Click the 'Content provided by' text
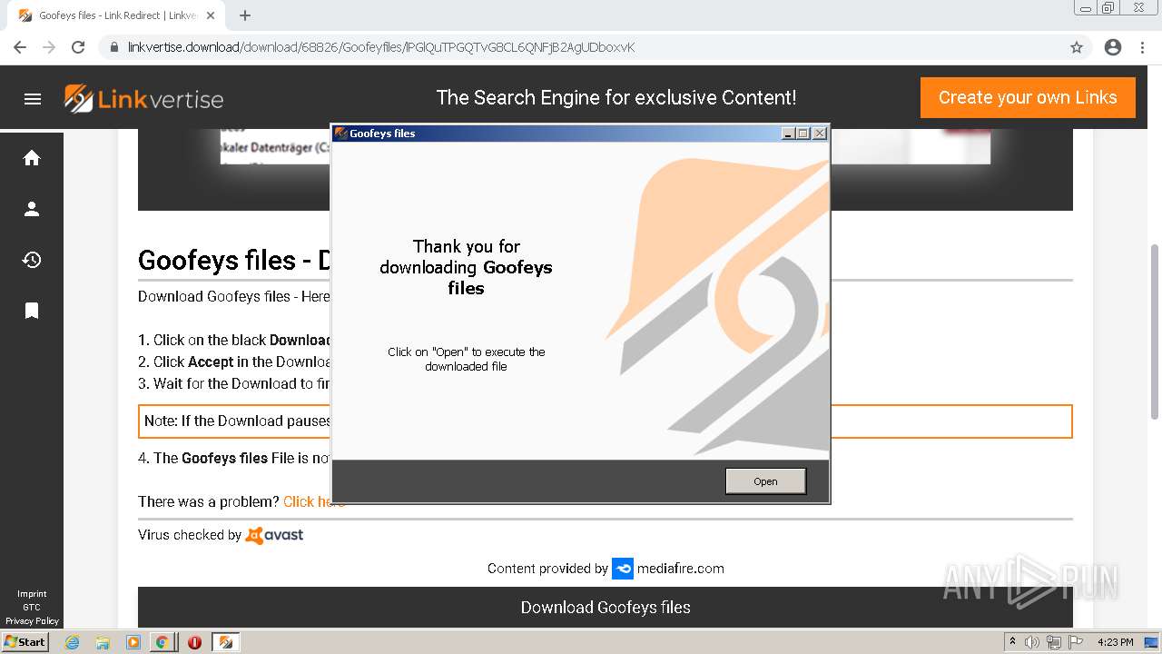1162x654 pixels. (547, 569)
